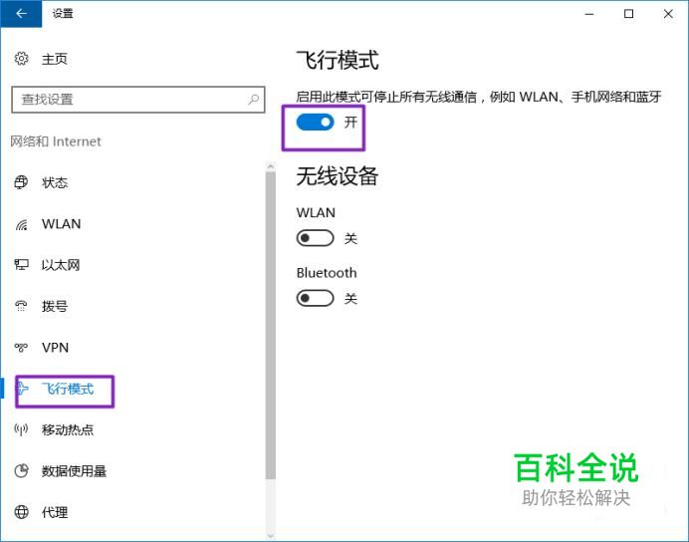Open the 数据使用量 data usage page

coord(74,471)
